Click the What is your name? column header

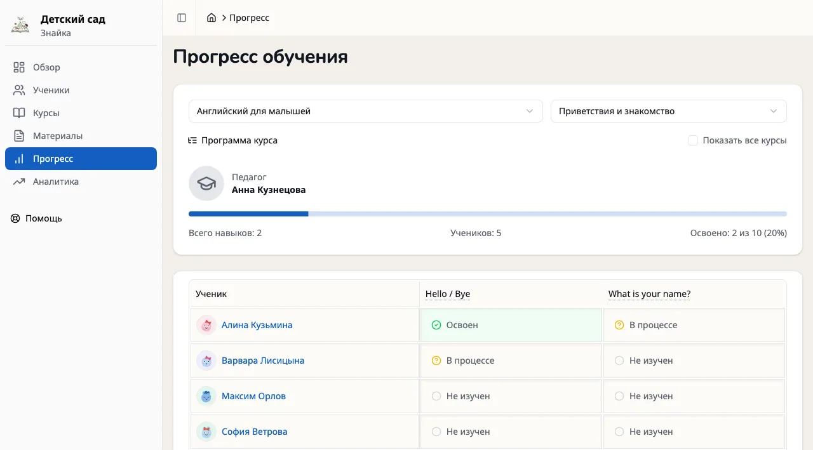point(649,294)
